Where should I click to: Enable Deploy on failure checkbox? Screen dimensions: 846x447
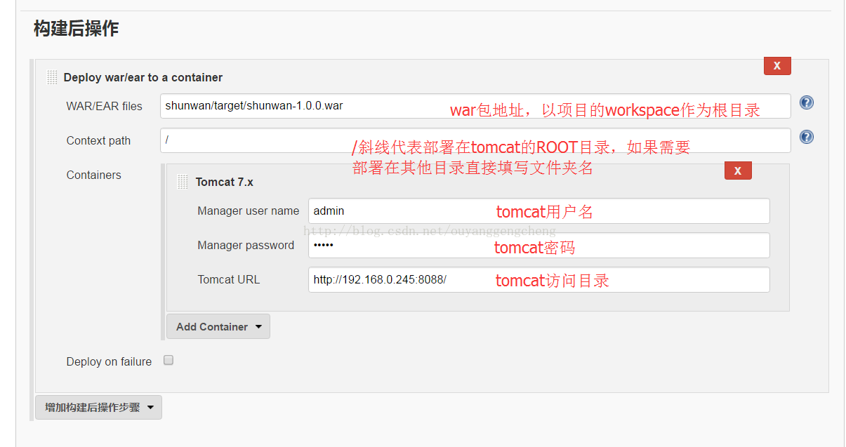pos(168,361)
